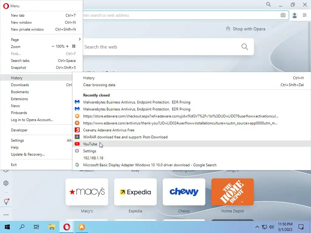This screenshot has width=311, height=233.
Task: Open File Explorer from the taskbar
Action: pyautogui.click(x=52, y=227)
